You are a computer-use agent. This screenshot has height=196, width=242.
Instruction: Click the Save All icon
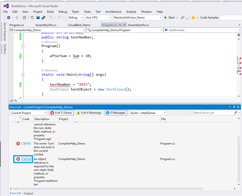coord(44,18)
